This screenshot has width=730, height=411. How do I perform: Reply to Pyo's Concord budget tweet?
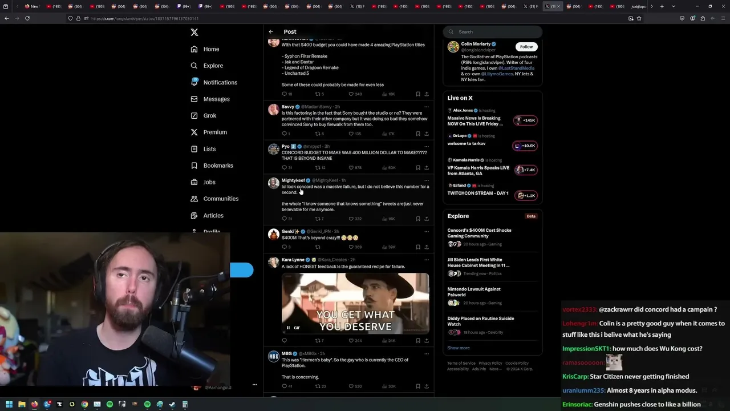[285, 168]
